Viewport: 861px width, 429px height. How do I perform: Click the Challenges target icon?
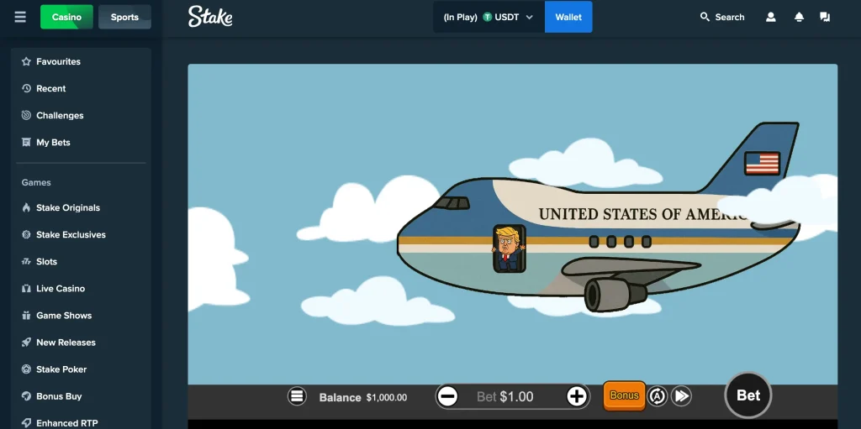click(26, 115)
